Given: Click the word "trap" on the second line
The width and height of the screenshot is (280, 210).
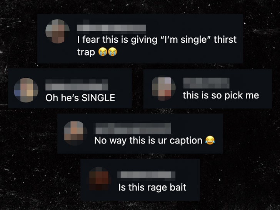Looking at the screenshot, I should pyautogui.click(x=86, y=52).
